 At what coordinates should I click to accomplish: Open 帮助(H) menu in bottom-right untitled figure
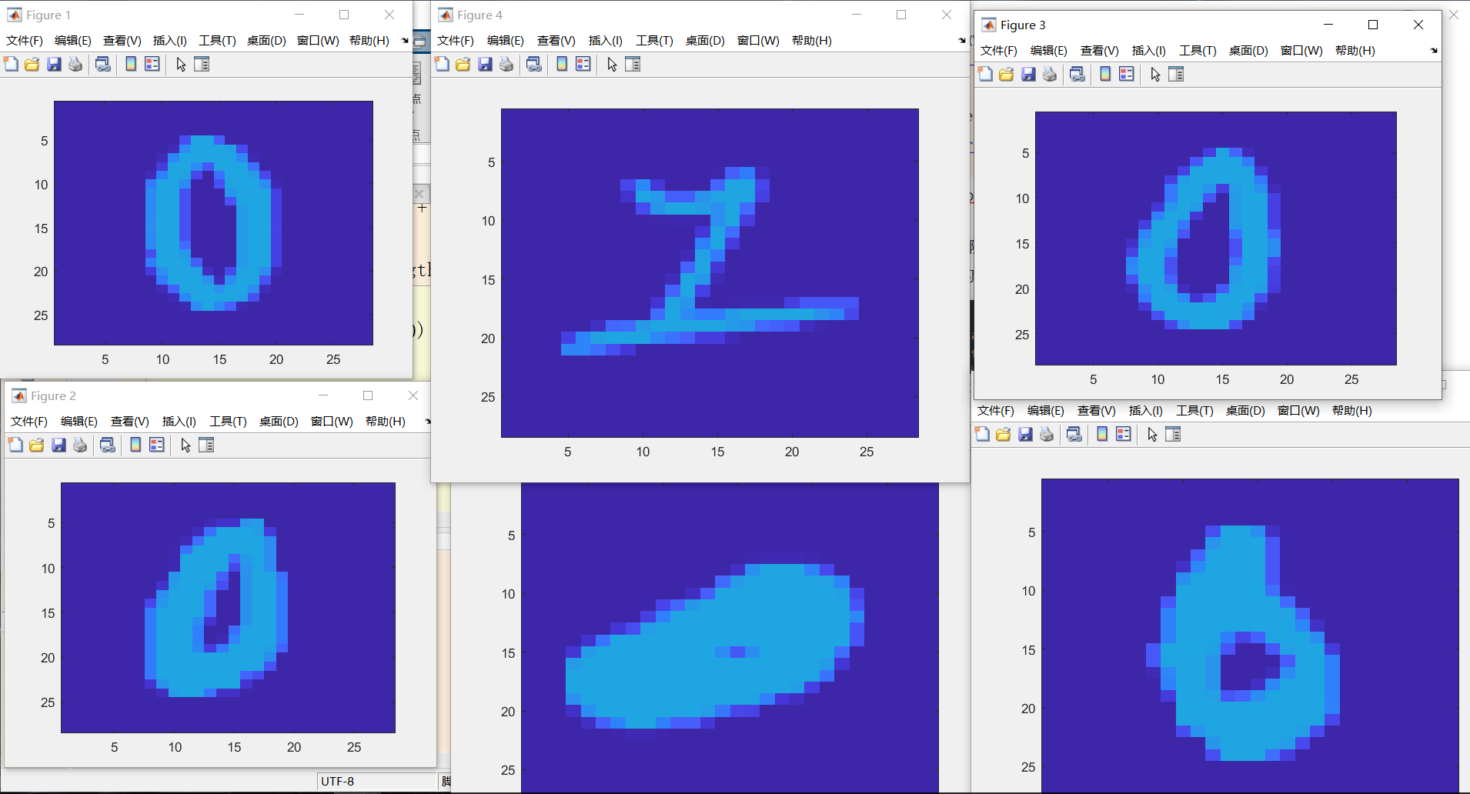(x=1352, y=411)
